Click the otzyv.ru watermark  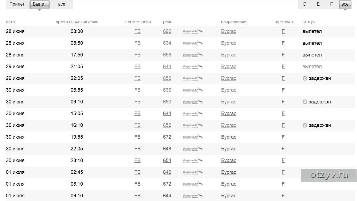(x=329, y=175)
